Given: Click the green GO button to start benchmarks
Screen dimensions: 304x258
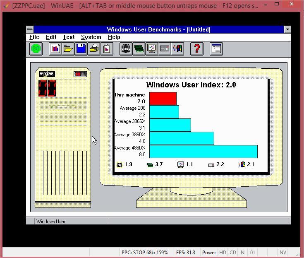Looking at the screenshot, I should [x=36, y=48].
